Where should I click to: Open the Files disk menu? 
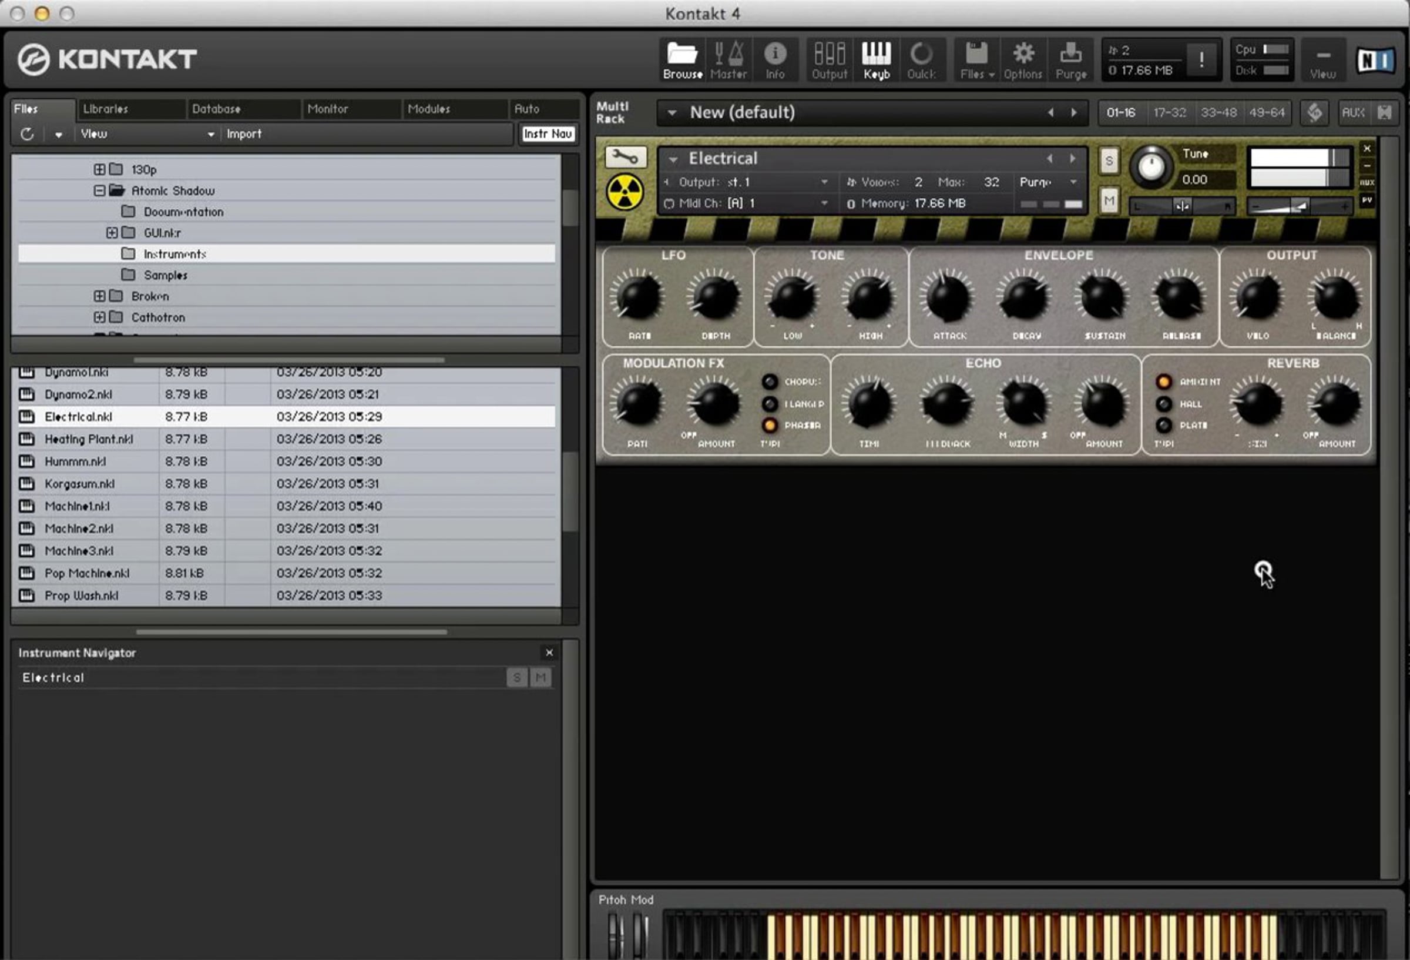click(977, 59)
